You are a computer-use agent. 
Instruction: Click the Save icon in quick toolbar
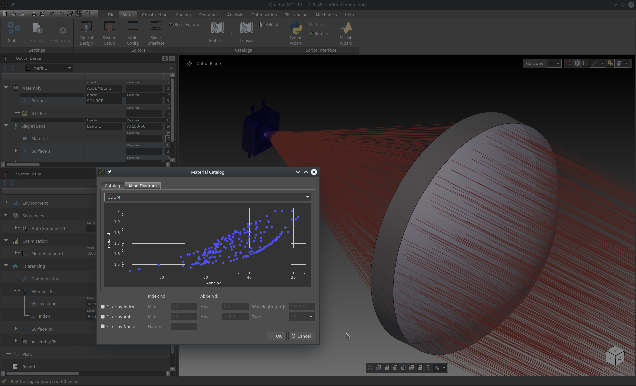[34, 14]
